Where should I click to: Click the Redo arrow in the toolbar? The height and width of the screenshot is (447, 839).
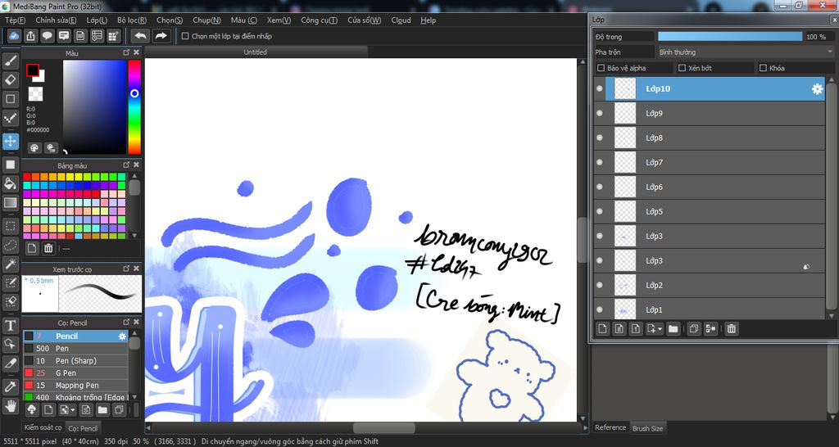[x=161, y=36]
